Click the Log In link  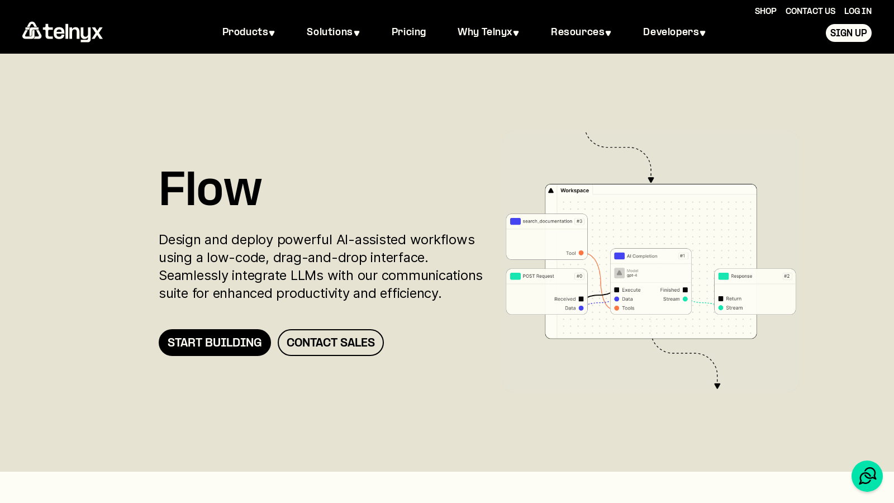[x=858, y=11]
